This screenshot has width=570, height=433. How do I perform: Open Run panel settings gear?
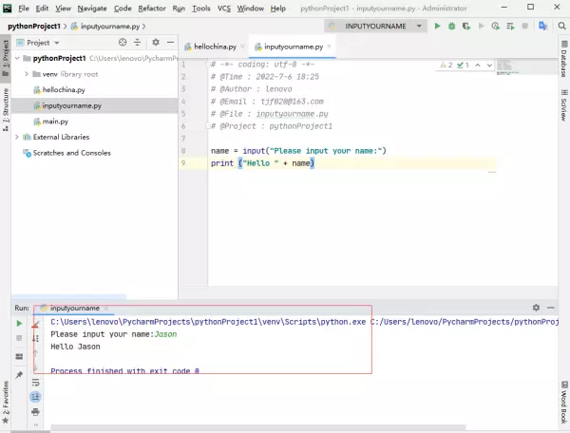[x=536, y=308]
